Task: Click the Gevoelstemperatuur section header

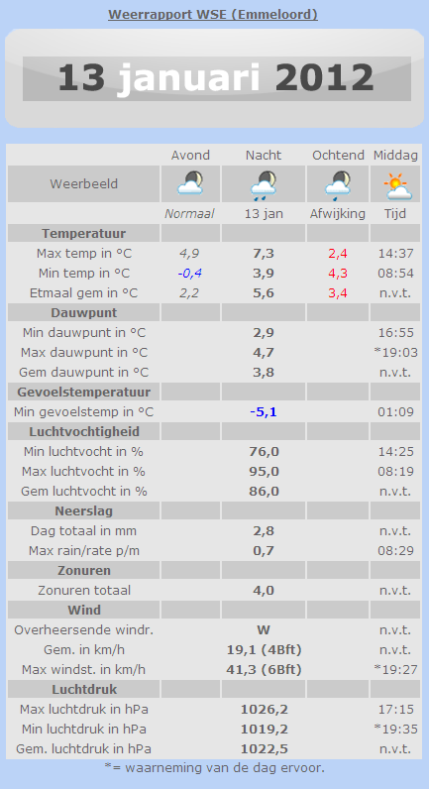Action: pyautogui.click(x=83, y=392)
